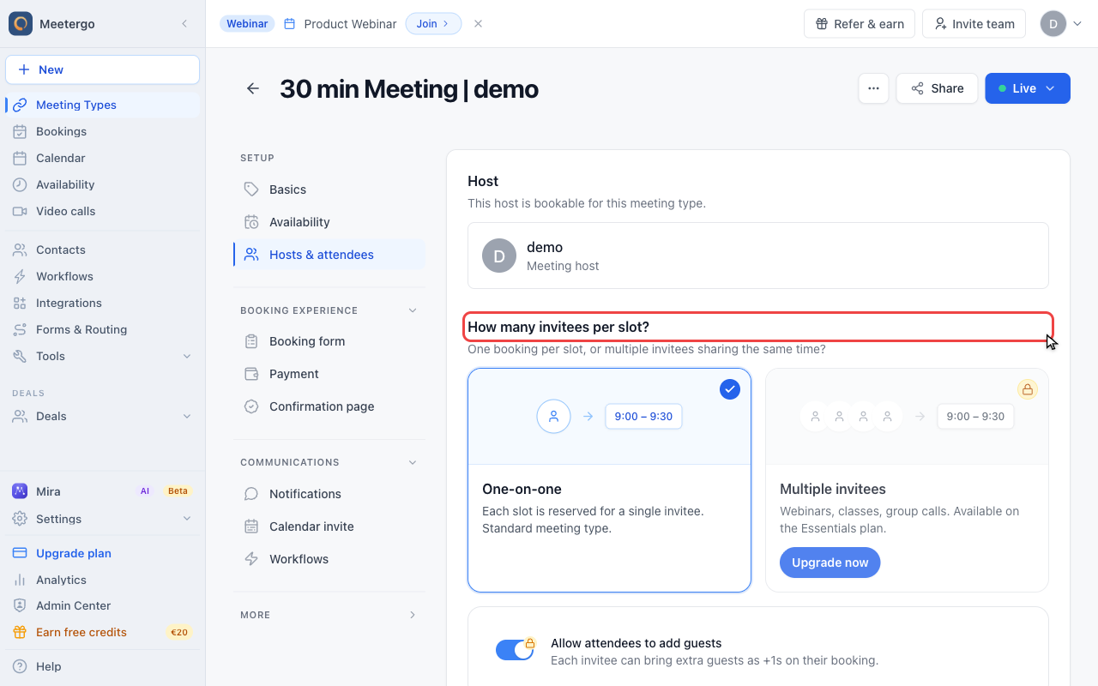Click the Forms & Routing icon
This screenshot has height=686, width=1098.
click(x=20, y=329)
